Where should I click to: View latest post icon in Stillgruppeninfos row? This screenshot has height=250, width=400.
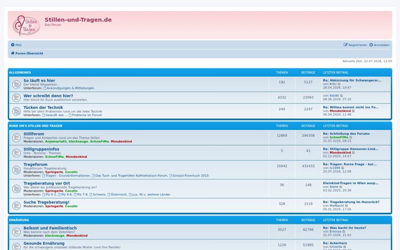click(x=353, y=153)
